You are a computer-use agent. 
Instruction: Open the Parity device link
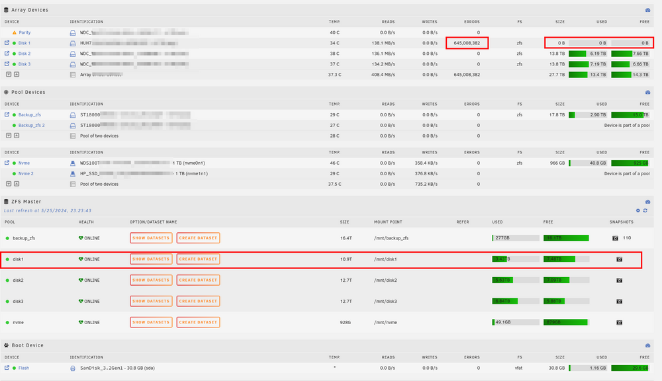[x=24, y=32]
